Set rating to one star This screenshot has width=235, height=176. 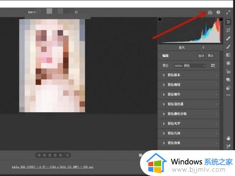39,155
